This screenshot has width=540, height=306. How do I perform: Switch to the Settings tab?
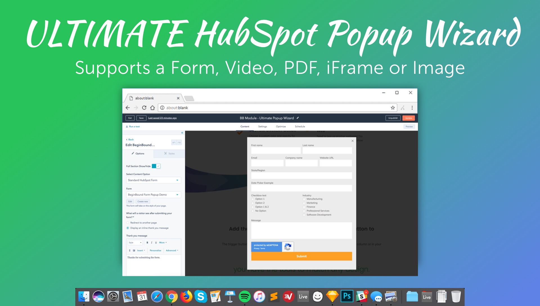[262, 127]
